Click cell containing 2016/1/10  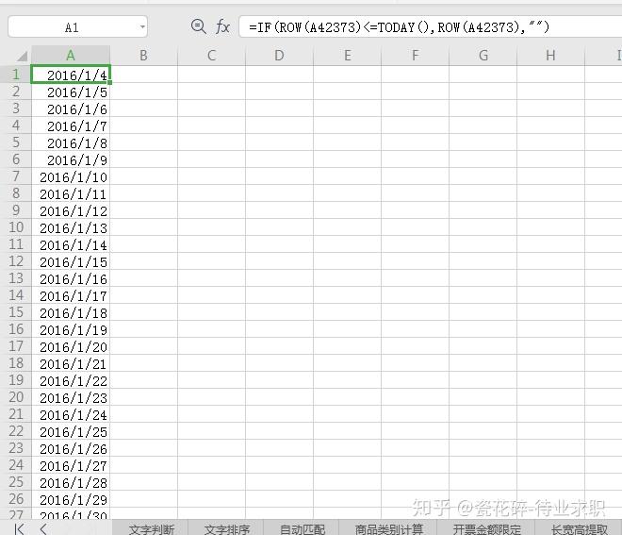pyautogui.click(x=71, y=176)
